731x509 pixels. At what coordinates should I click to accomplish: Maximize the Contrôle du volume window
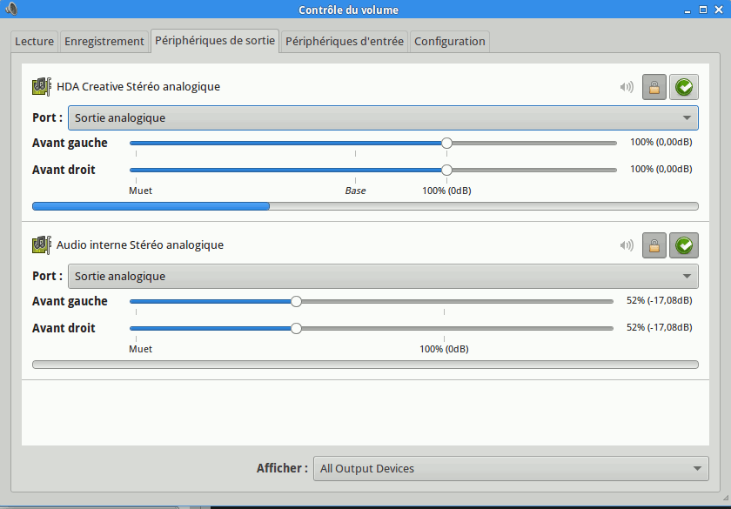coord(703,10)
